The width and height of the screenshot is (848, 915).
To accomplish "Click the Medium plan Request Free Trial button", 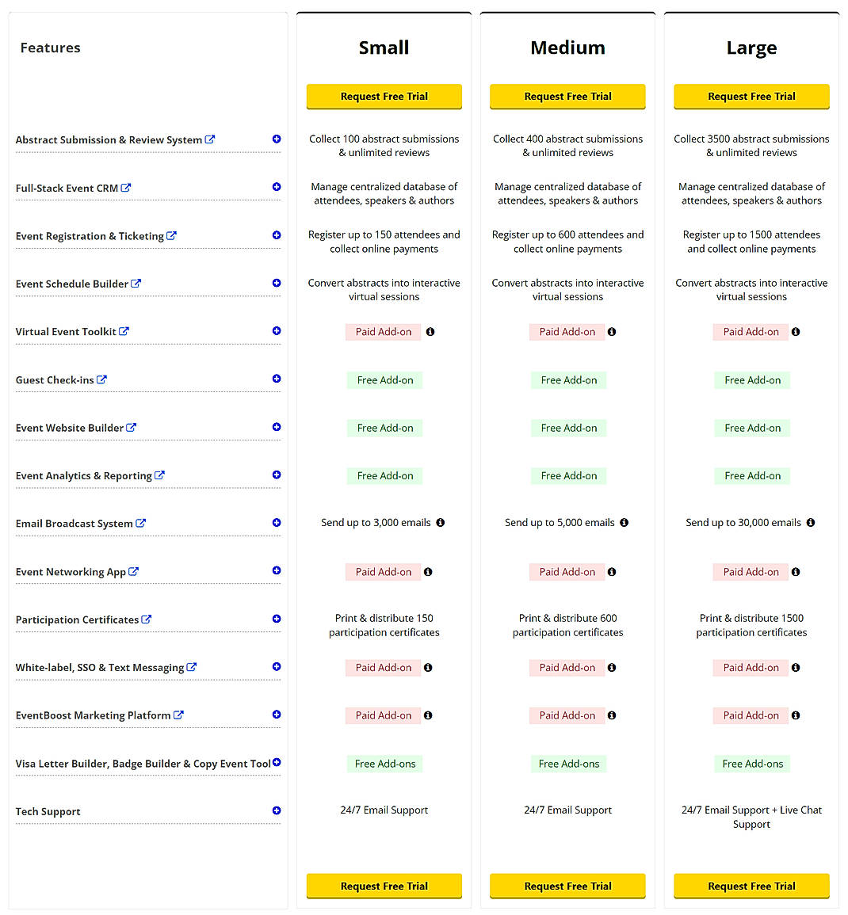I will pyautogui.click(x=567, y=96).
